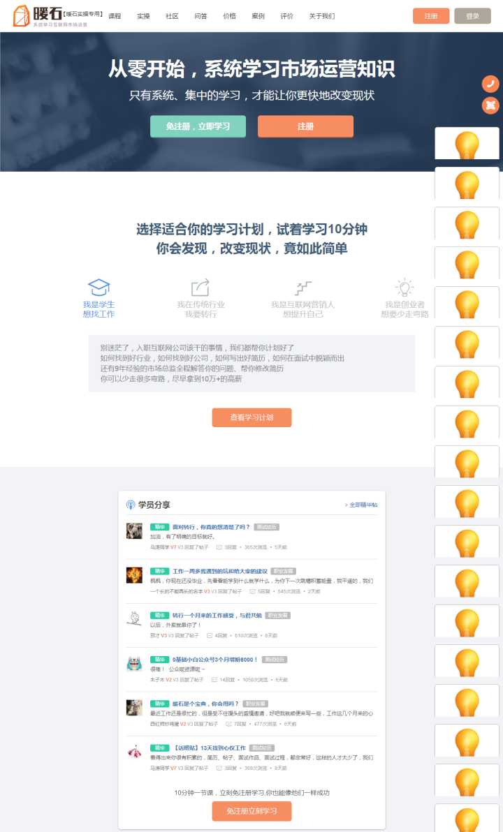503x832 pixels.
Task: Open the 课程 menu item
Action: pos(115,16)
